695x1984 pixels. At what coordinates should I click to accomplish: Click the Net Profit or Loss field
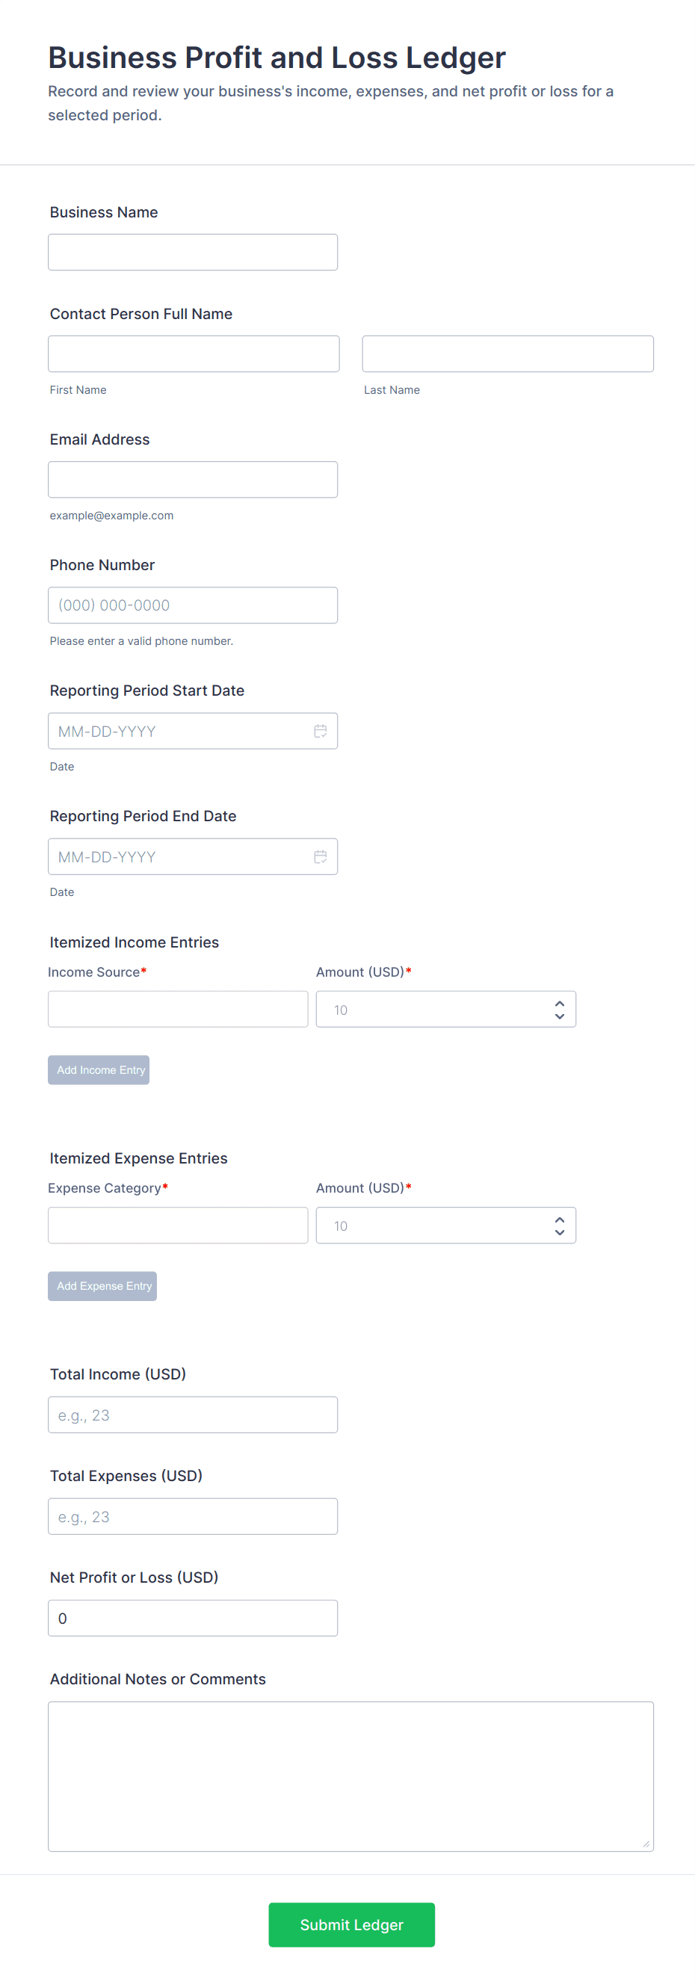click(193, 1618)
